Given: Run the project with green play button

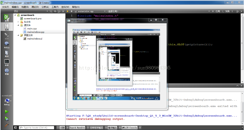Looking at the screenshot, I should coord(7,112).
